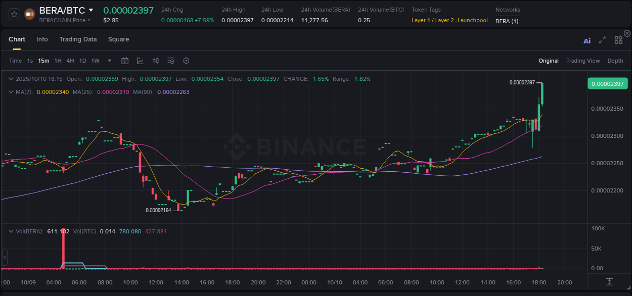This screenshot has width=632, height=296.
Task: Open the Info tab
Action: click(42, 39)
